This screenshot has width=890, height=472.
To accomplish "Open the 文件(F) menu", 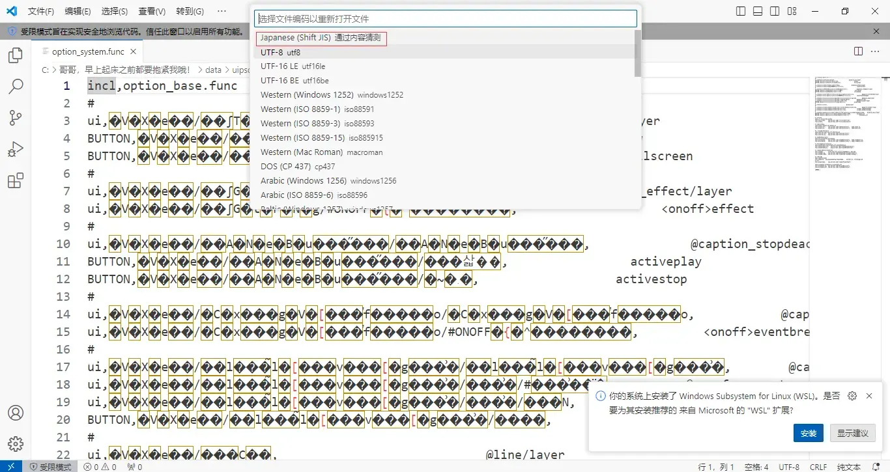I will (41, 11).
